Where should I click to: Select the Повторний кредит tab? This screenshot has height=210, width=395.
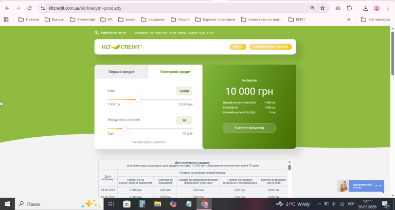(175, 72)
